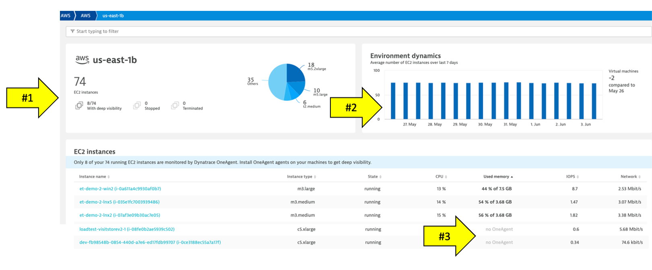Click the filter funnel icon
This screenshot has width=652, height=270.
coord(72,31)
